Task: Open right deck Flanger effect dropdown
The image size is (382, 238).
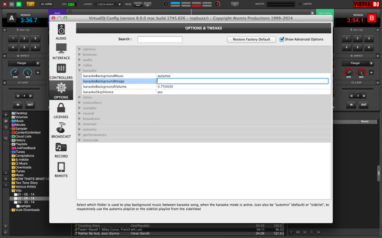Action: [371, 63]
